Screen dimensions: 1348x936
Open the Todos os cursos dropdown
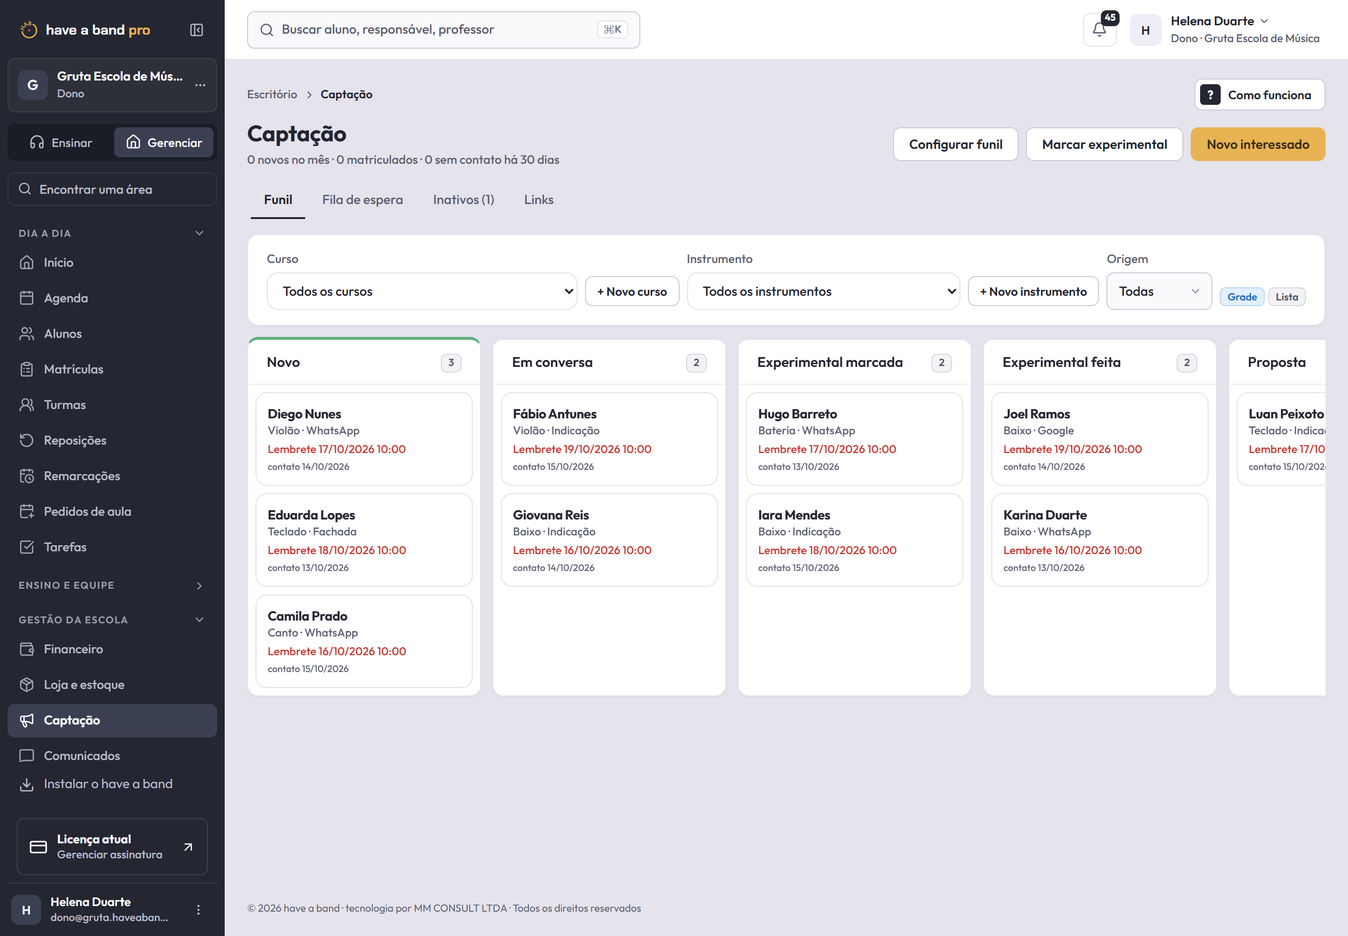click(422, 292)
